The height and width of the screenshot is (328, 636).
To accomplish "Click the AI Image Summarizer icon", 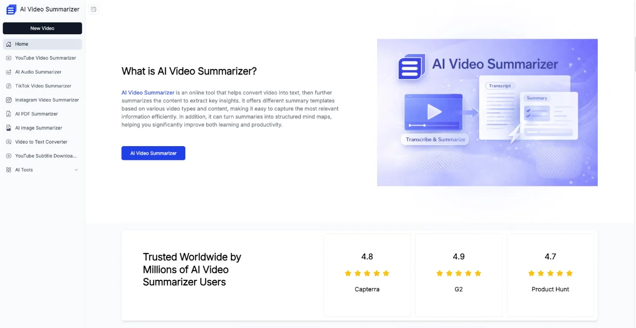I will pos(8,128).
